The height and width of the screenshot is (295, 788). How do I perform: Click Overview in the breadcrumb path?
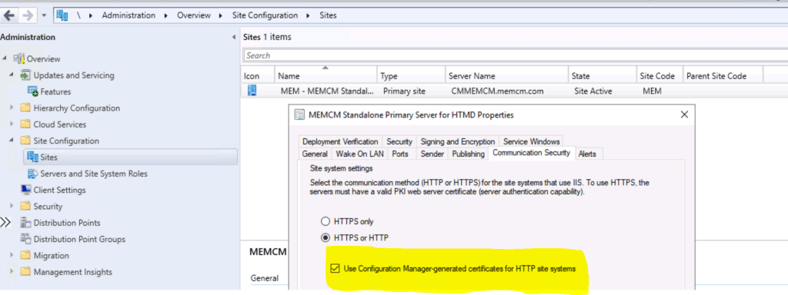tap(193, 15)
